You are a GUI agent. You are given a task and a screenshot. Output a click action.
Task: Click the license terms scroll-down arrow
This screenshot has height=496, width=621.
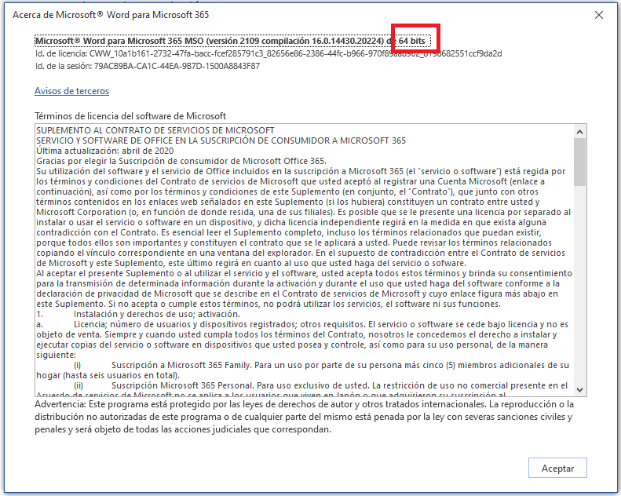[580, 390]
